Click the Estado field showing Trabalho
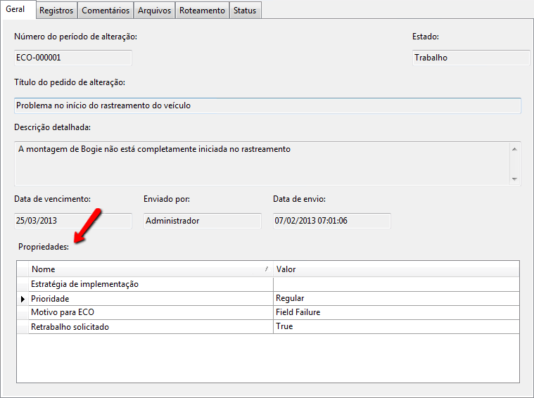Viewport: 534px width, 398px height. coord(471,58)
